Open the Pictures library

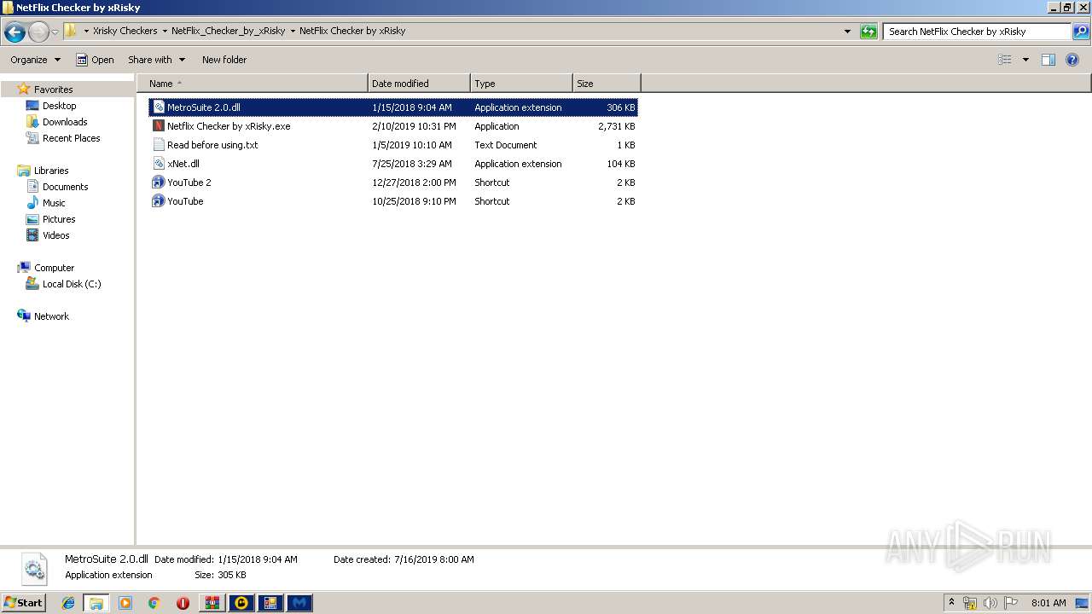click(x=59, y=219)
